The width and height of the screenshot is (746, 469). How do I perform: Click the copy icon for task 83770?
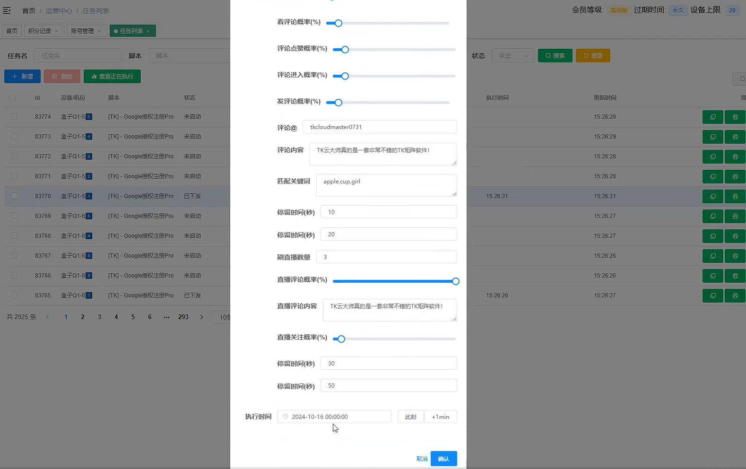(x=712, y=196)
